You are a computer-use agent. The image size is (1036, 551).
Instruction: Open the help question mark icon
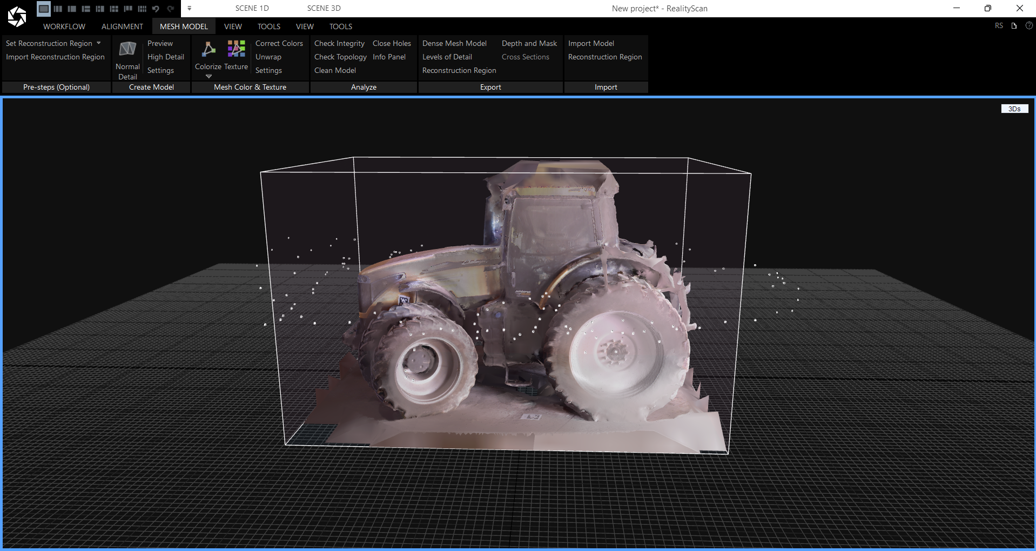1029,25
